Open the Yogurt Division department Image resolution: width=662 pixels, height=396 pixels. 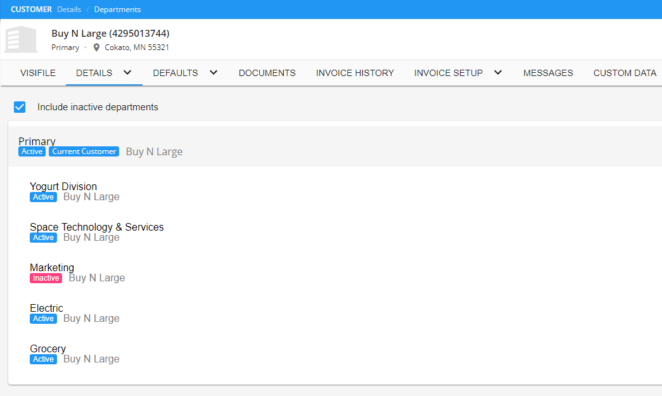coord(63,186)
